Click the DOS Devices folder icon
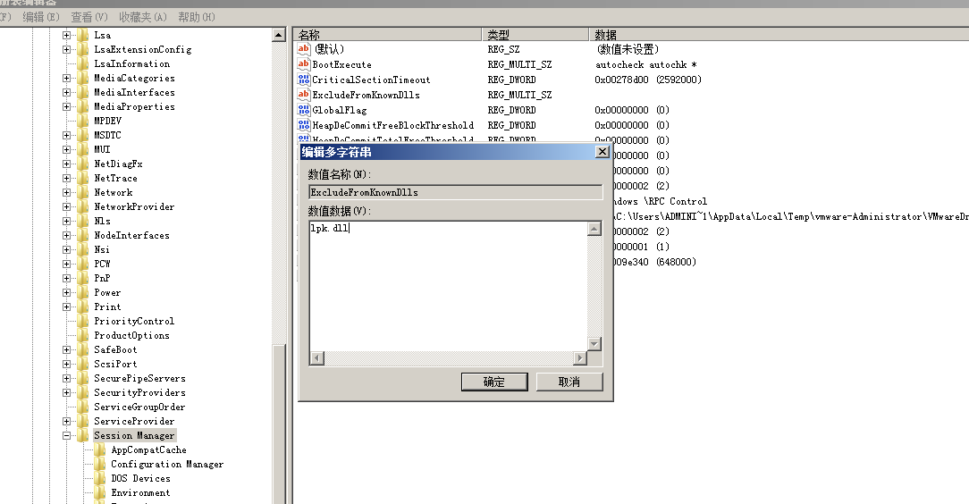This screenshot has width=969, height=504. click(x=100, y=478)
